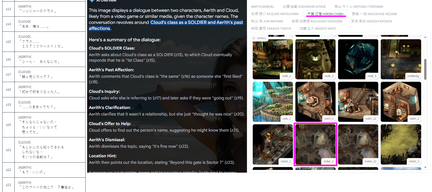The image size is (432, 192).
Task: Select the KAZUSHIGE NOJIMA planner tab
Action: coord(374,14)
